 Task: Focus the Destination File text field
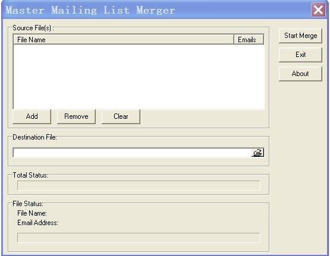(x=132, y=153)
